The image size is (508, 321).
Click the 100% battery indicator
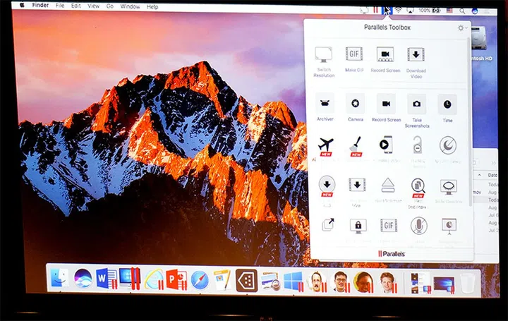[429, 11]
